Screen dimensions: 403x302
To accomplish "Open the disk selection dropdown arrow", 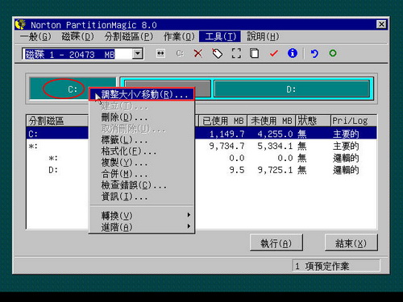I will tap(138, 54).
